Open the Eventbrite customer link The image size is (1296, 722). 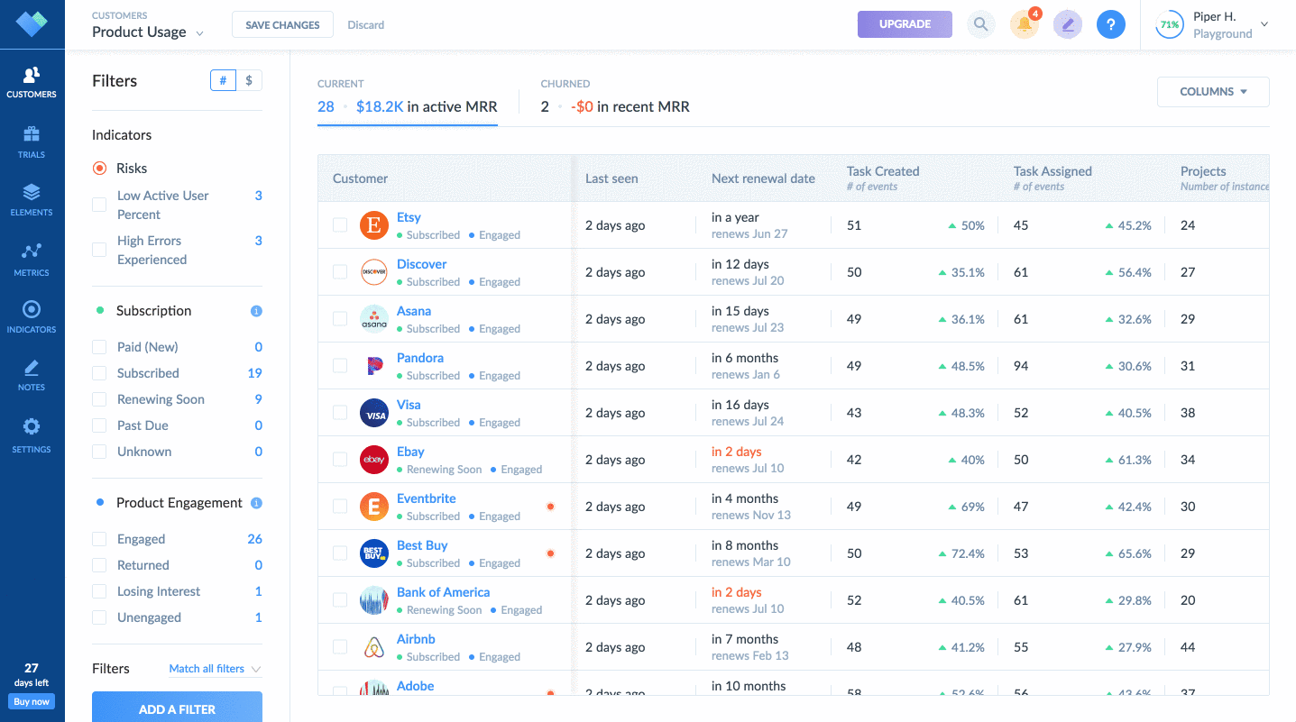pyautogui.click(x=427, y=498)
